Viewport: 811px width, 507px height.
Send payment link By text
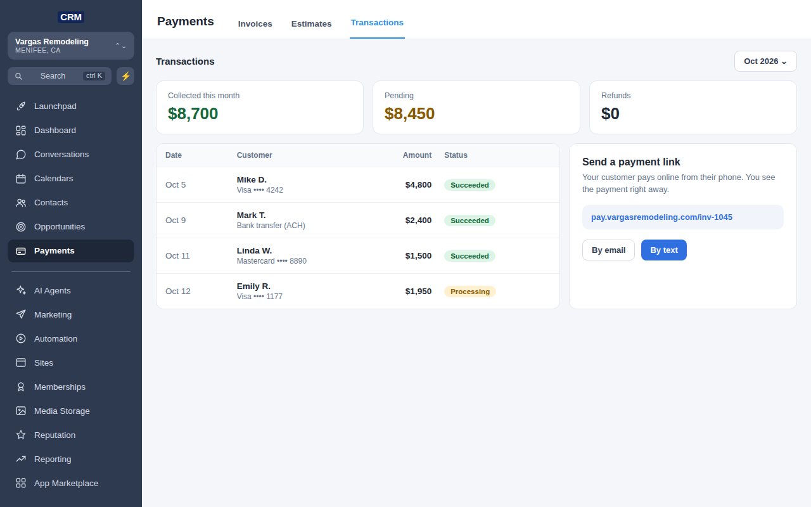point(664,250)
